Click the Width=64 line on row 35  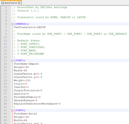pos(20,120)
